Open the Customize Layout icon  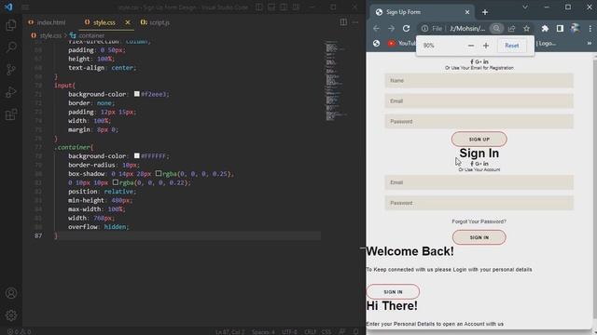click(x=296, y=7)
